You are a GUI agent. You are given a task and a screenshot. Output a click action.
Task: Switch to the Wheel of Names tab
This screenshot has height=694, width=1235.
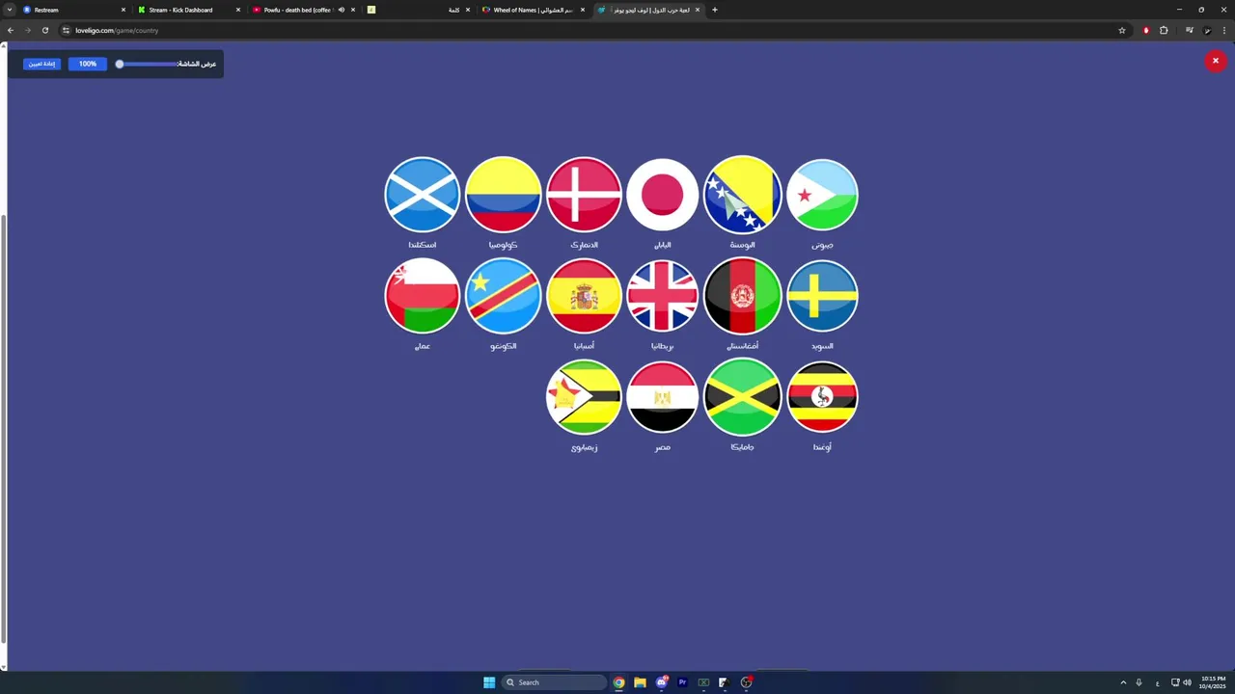tap(533, 10)
